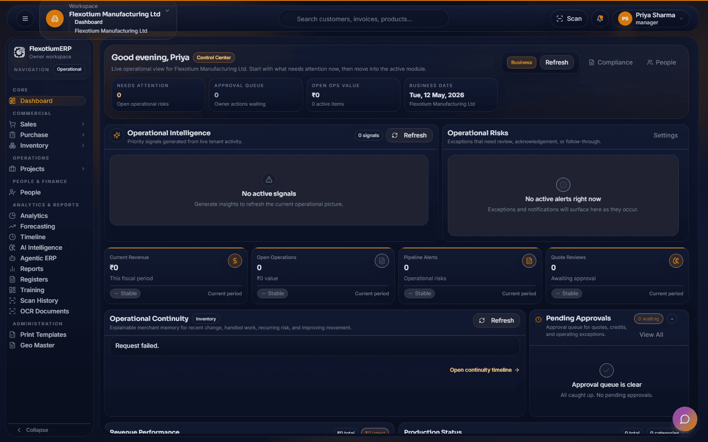
Task: Click the Pending Approvals clock icon
Action: 539,319
